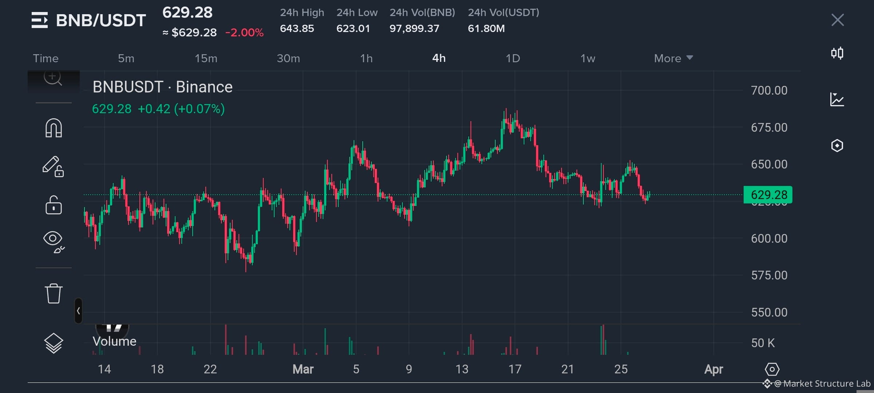Click the 24h Vol(BNB) value 97,899.37

point(414,28)
